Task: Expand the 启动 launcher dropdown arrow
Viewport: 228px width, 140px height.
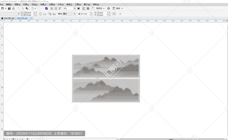Action: (122, 9)
